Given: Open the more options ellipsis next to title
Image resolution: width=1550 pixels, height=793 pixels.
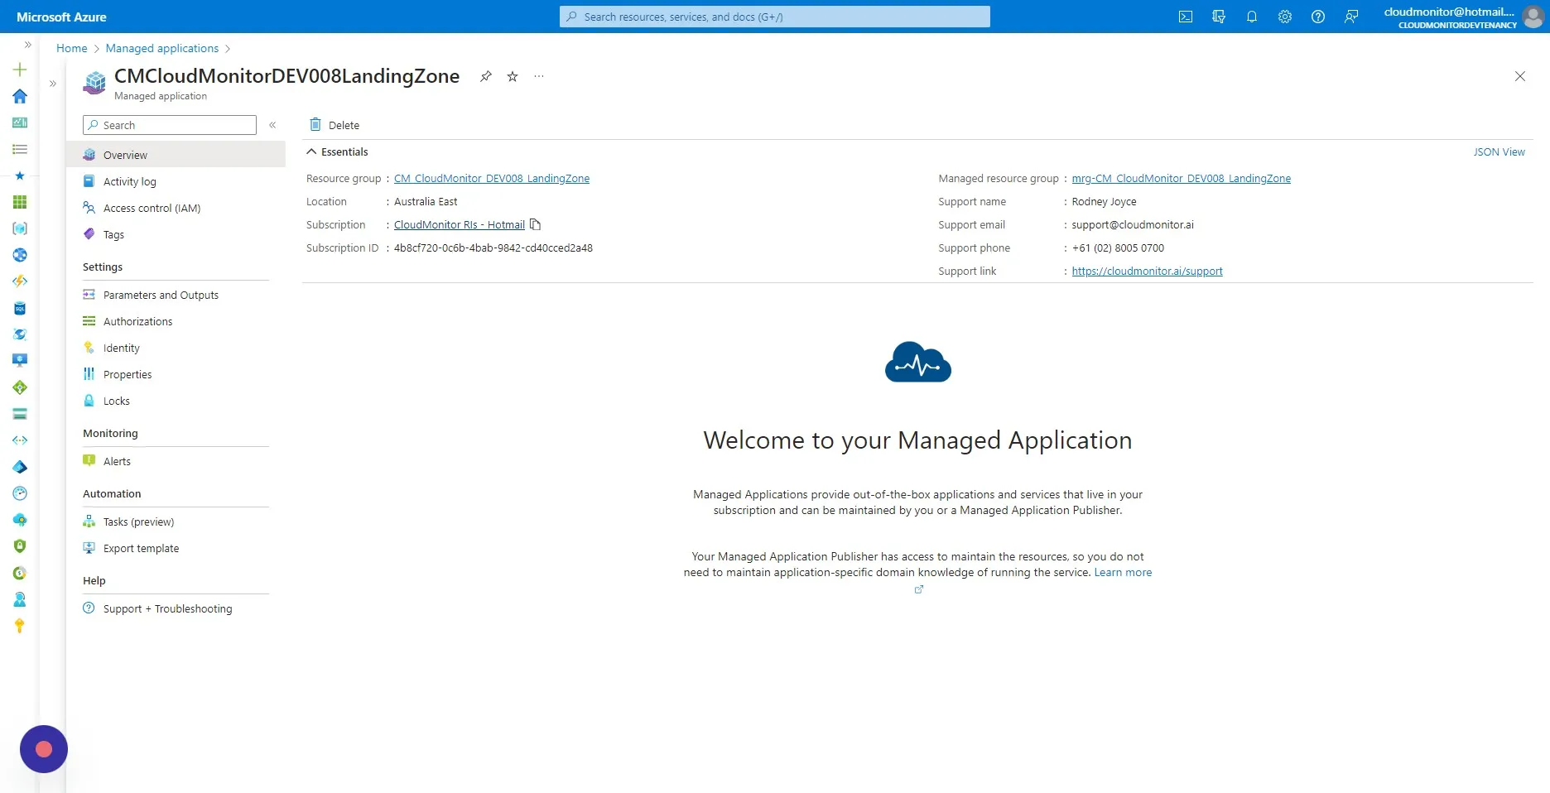Looking at the screenshot, I should (x=539, y=76).
